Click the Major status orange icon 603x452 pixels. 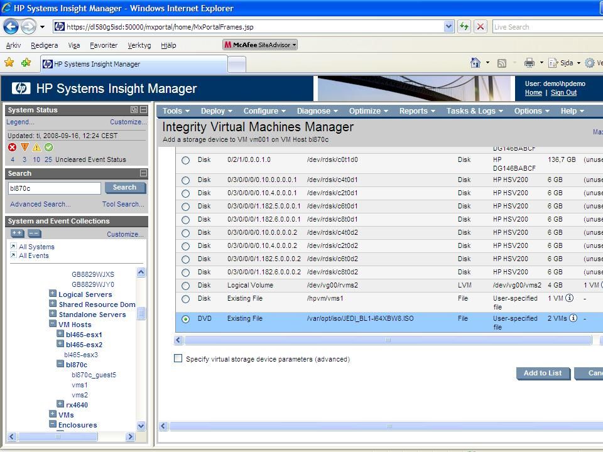click(x=24, y=147)
